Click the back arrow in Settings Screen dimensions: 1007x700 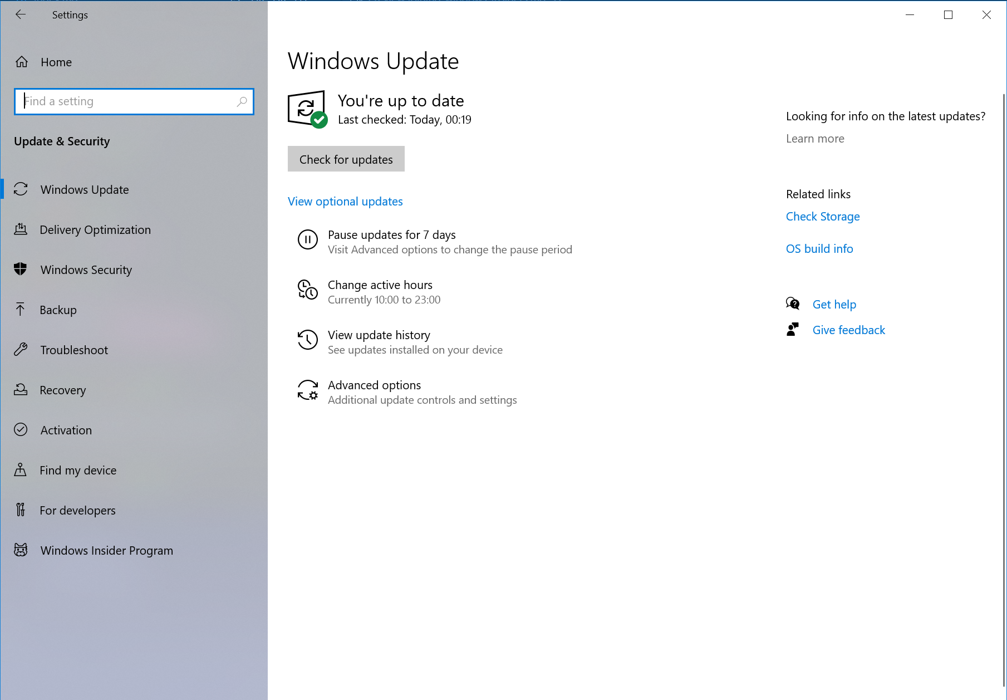21,14
